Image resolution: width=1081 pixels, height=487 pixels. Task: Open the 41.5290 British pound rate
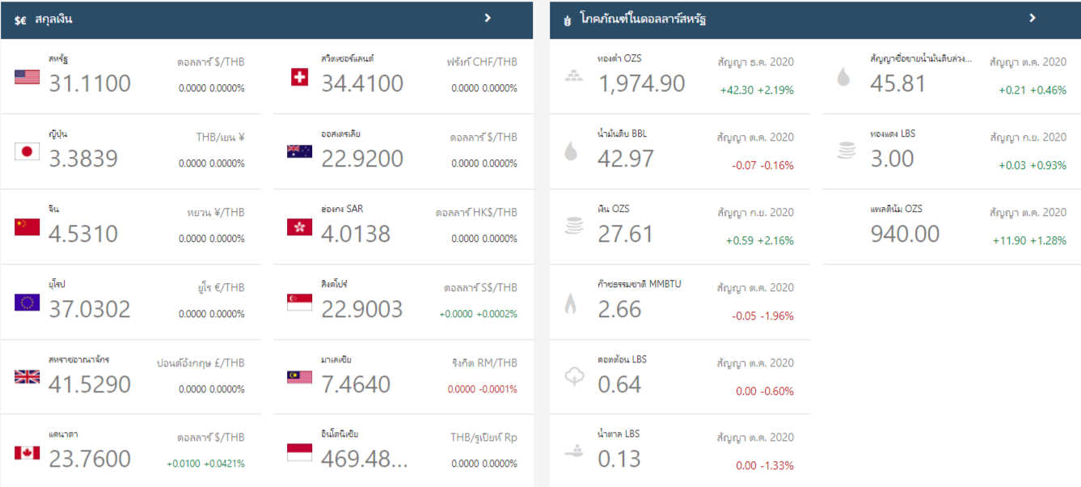tap(90, 384)
